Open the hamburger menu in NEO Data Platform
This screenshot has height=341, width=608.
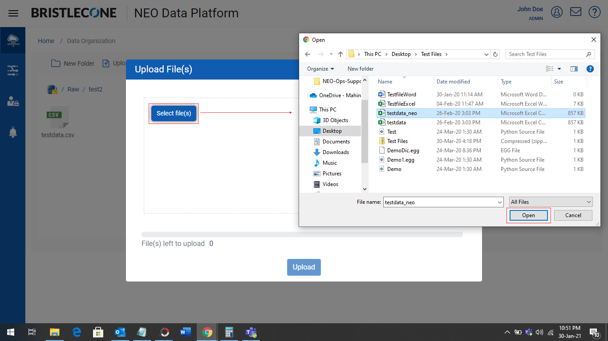pos(13,13)
